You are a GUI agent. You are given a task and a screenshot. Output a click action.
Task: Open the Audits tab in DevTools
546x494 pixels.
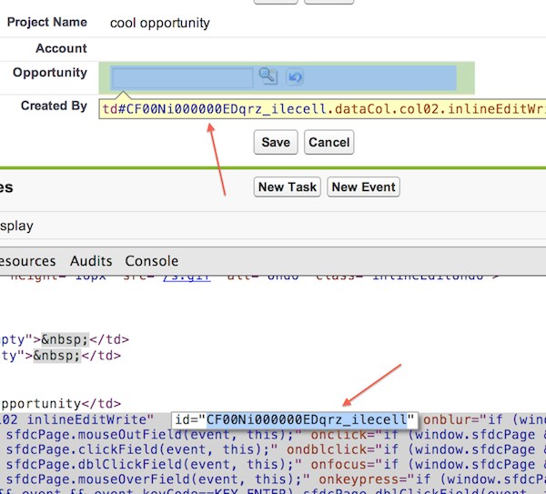91,261
